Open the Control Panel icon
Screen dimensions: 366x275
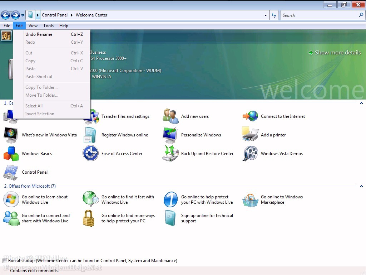pos(11,172)
